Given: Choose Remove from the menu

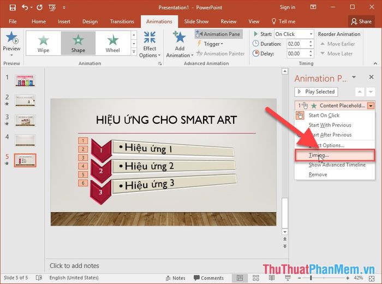Looking at the screenshot, I should 335,174.
